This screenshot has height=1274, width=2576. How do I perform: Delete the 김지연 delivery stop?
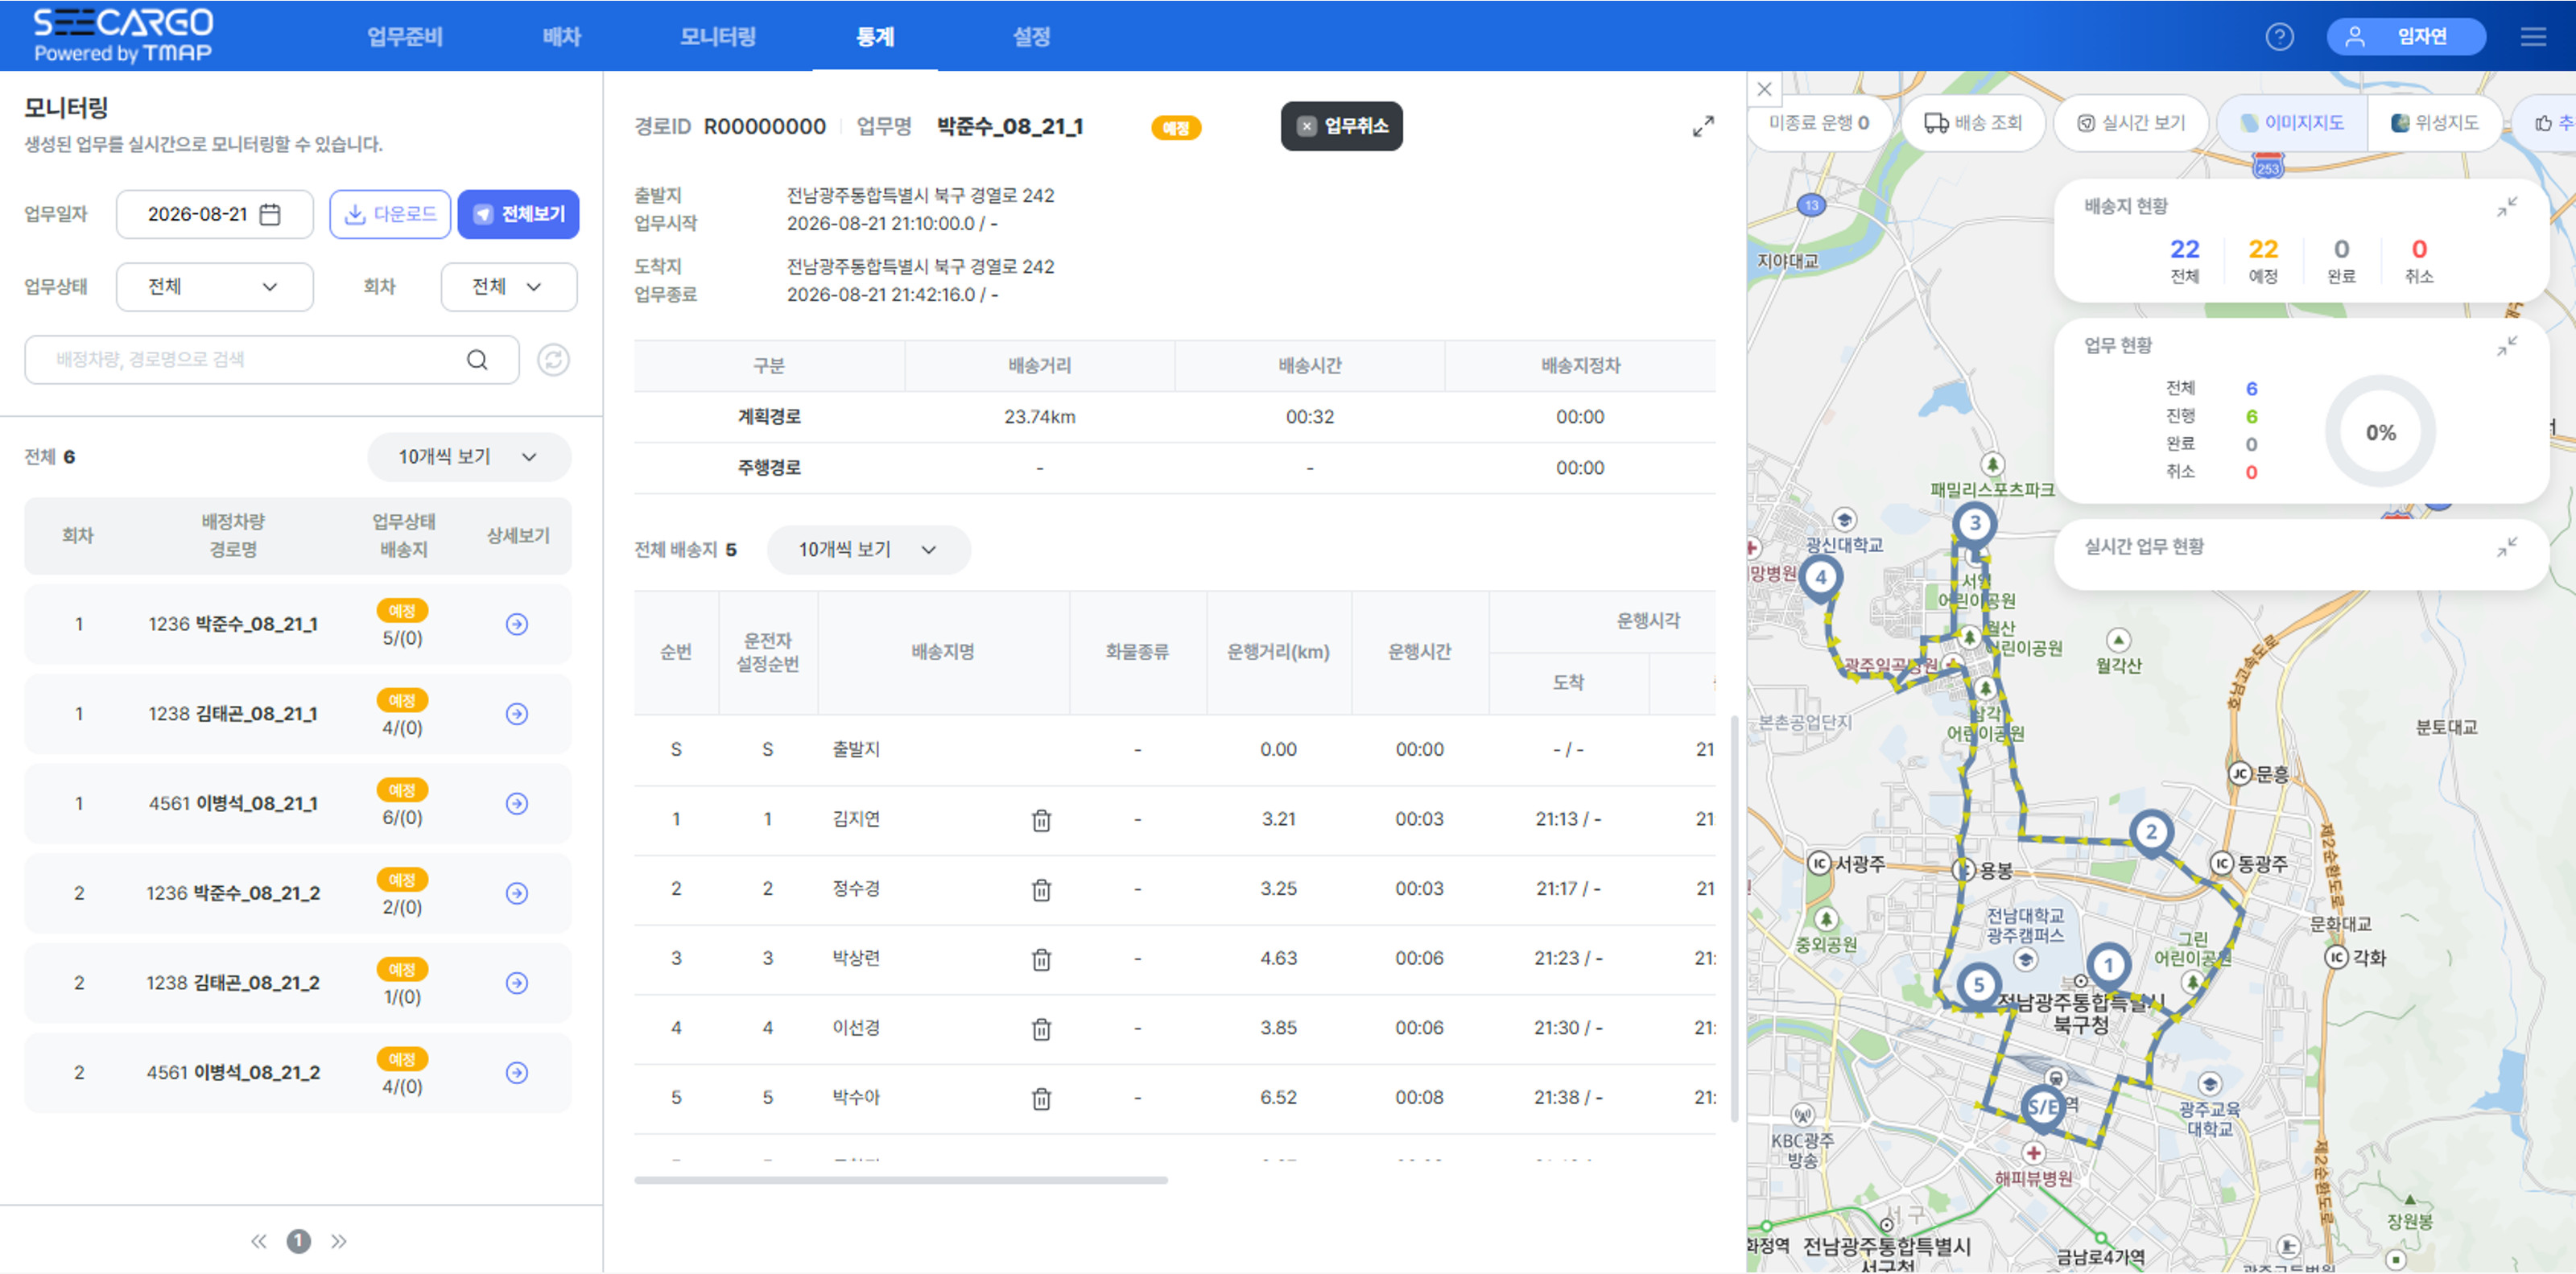(x=1041, y=820)
